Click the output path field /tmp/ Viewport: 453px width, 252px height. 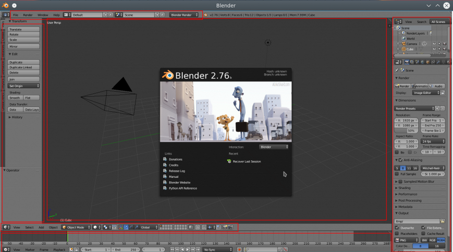(x=417, y=221)
